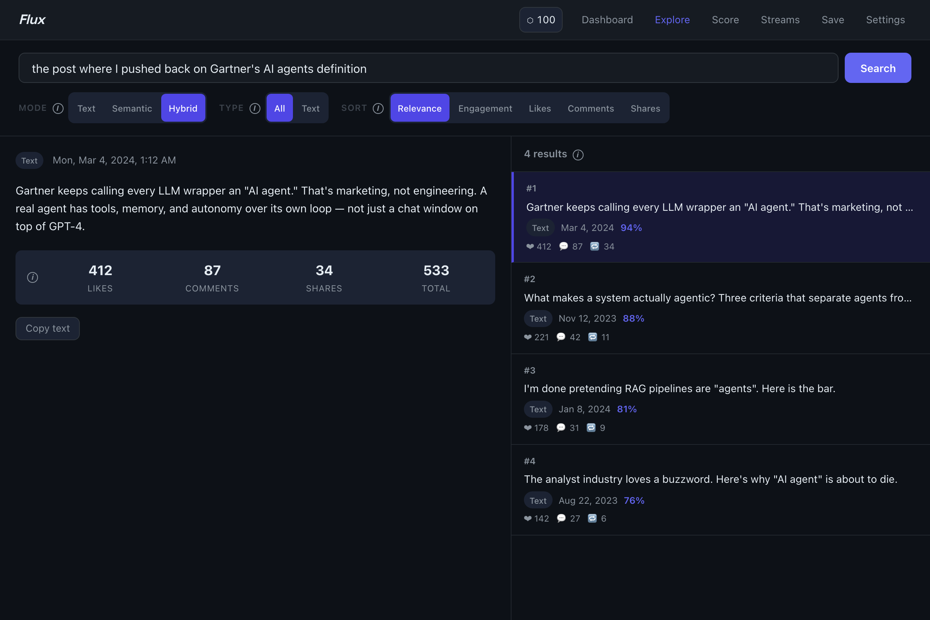Screen dimensions: 930x620
Task: Click the Text tag on result #4
Action: 538,501
